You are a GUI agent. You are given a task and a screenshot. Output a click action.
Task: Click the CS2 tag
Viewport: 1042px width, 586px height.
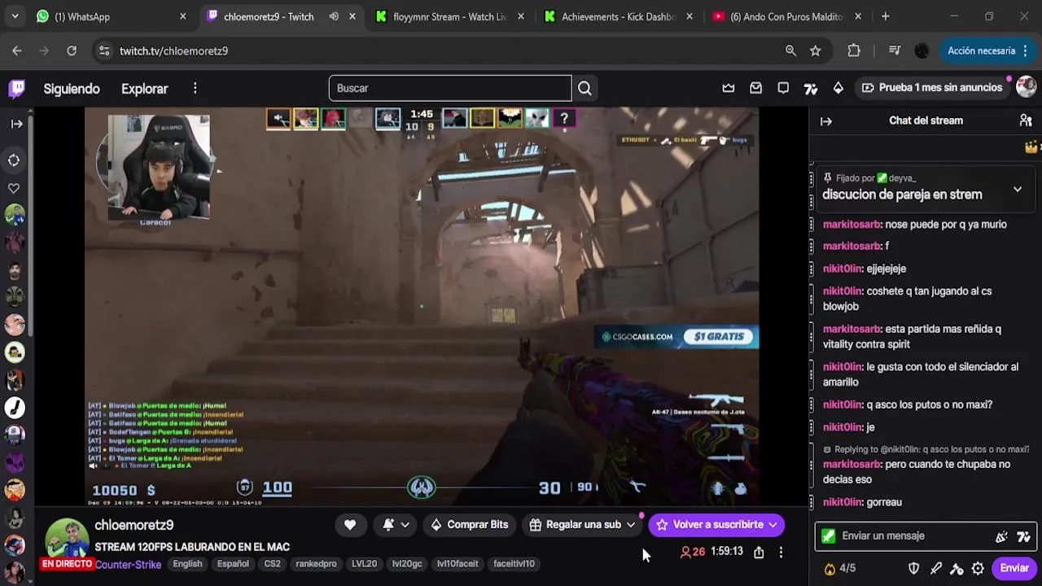[x=272, y=563]
